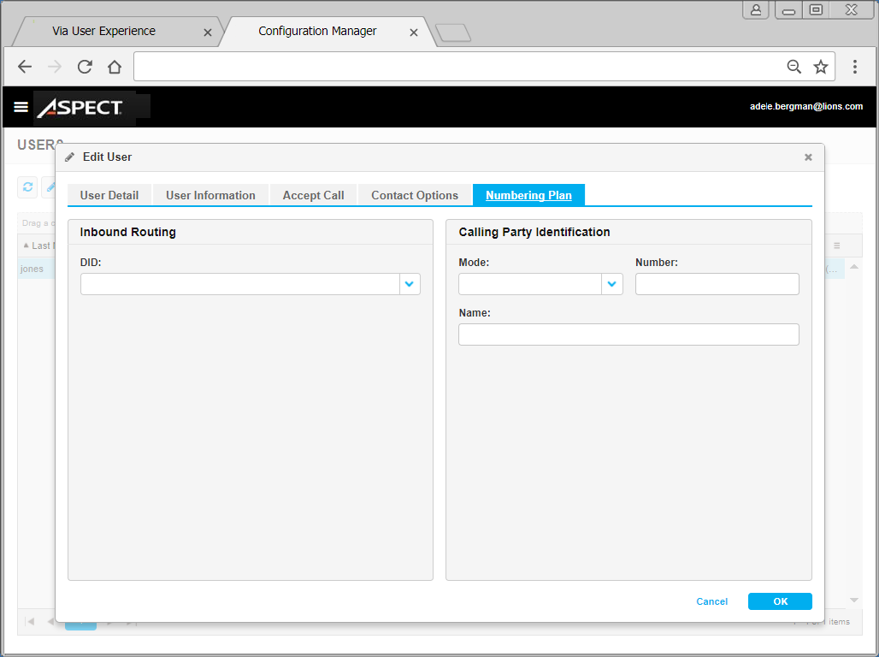Confirm changes with the OK button
The image size is (879, 657).
(x=779, y=601)
